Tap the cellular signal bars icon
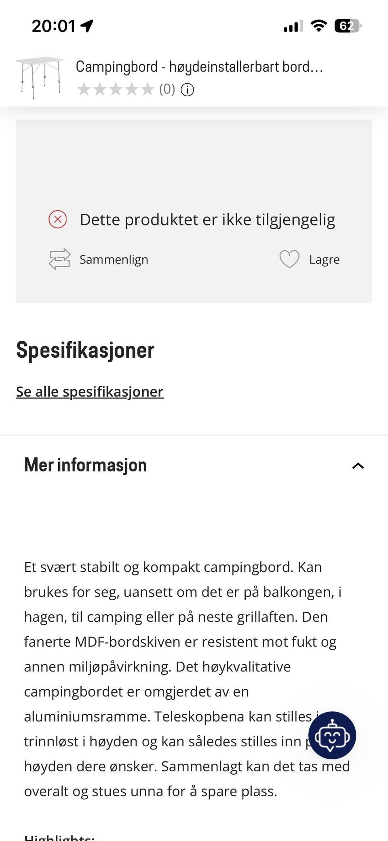 click(x=293, y=26)
